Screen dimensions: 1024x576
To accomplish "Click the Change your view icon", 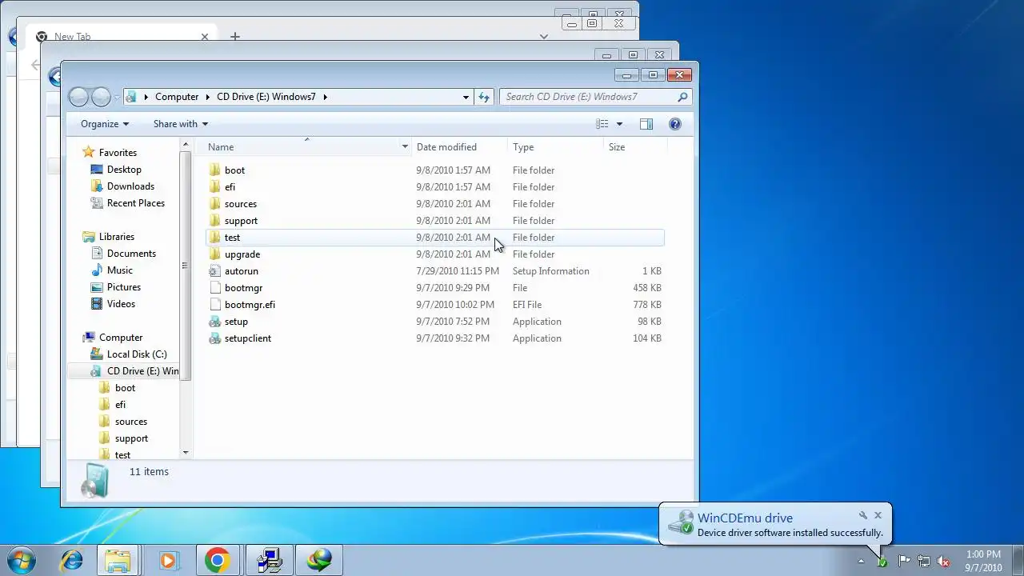I will 602,124.
